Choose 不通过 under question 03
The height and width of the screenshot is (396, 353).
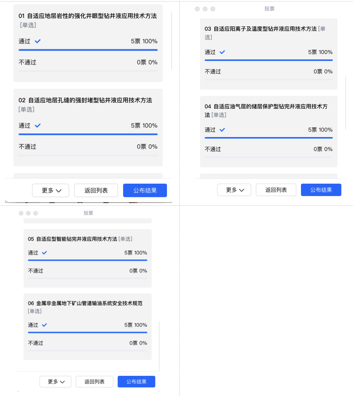(x=213, y=71)
